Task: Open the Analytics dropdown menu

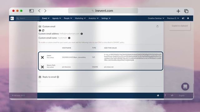Action: (93, 18)
